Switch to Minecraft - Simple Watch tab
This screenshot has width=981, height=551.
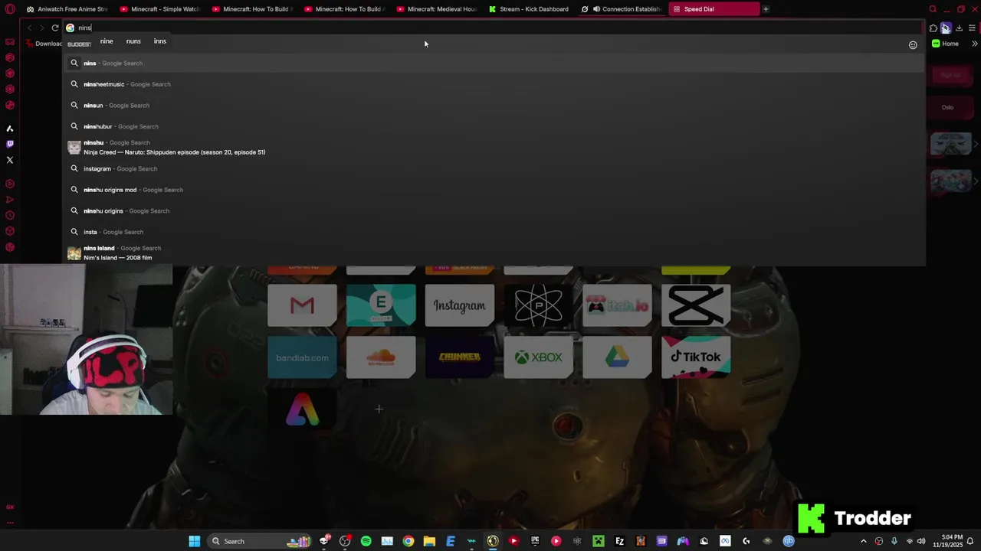coord(159,9)
